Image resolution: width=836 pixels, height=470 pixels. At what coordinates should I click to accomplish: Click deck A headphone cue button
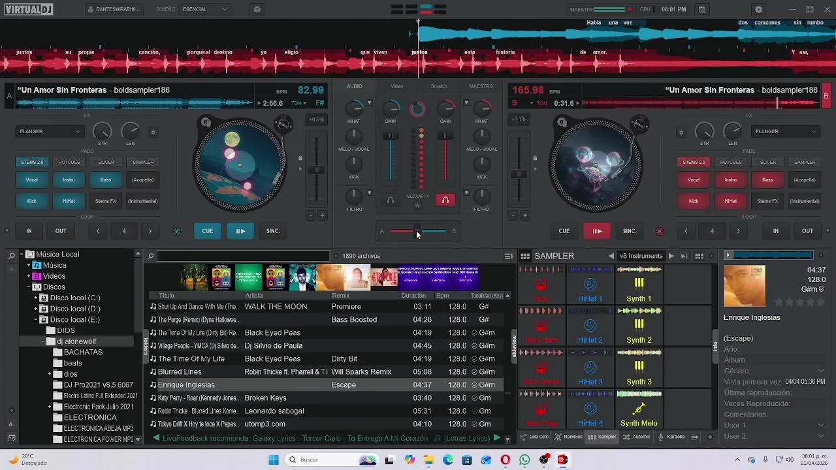[391, 200]
